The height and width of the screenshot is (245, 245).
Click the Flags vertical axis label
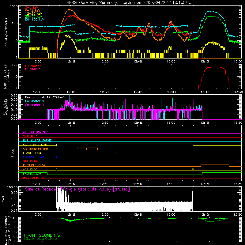pos(12,153)
